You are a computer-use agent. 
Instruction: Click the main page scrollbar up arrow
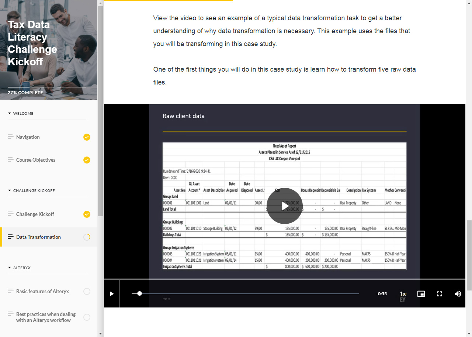pos(469,3)
